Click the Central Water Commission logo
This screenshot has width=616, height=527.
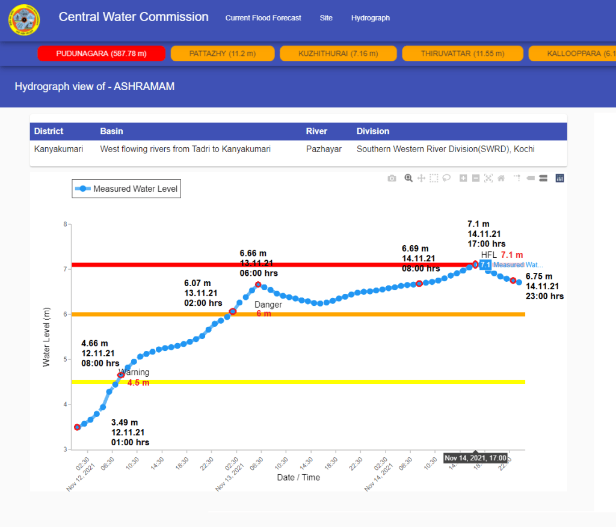[24, 20]
